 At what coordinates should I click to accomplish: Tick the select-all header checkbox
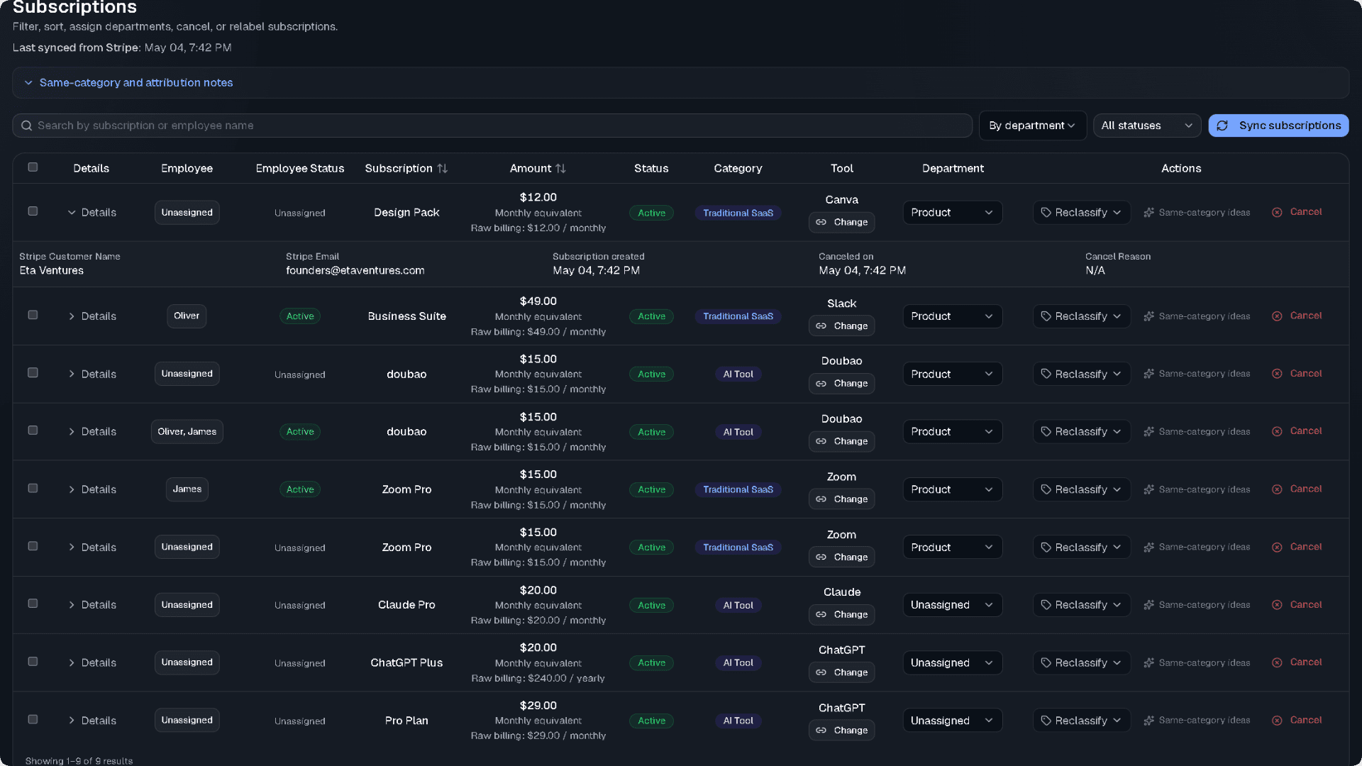(x=33, y=167)
